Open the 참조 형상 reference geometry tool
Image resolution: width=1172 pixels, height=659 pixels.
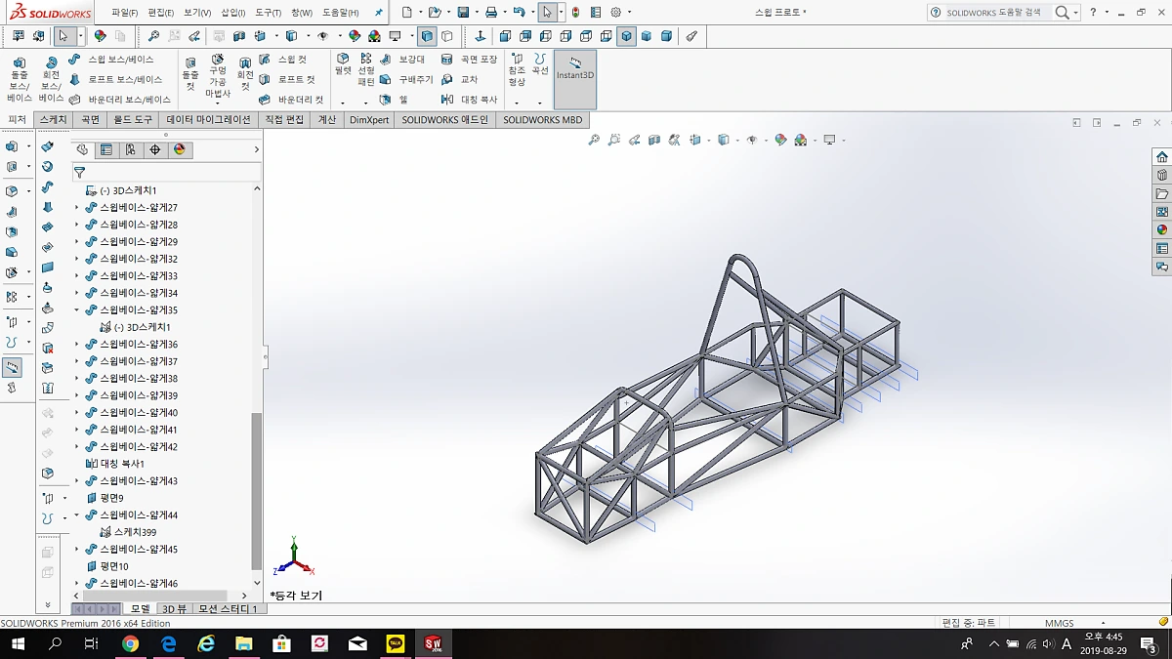[517, 70]
